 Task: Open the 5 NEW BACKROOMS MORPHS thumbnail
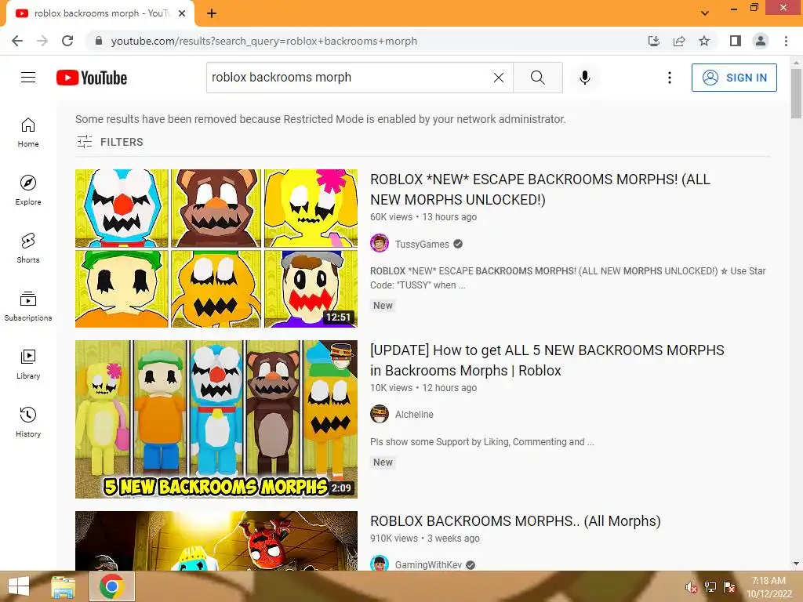click(x=216, y=419)
